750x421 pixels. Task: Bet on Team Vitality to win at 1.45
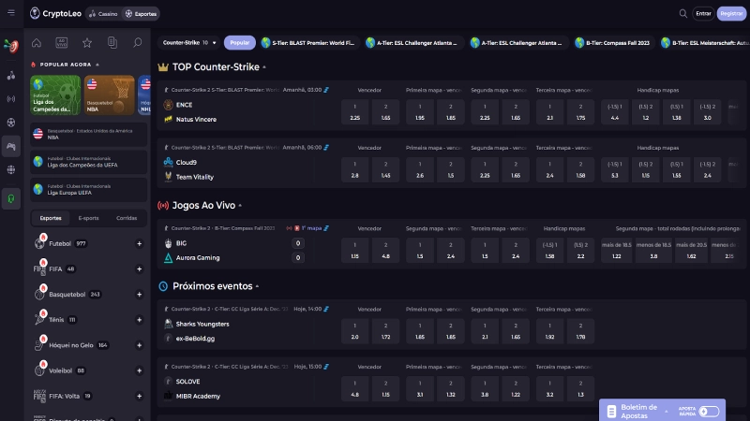coord(385,169)
